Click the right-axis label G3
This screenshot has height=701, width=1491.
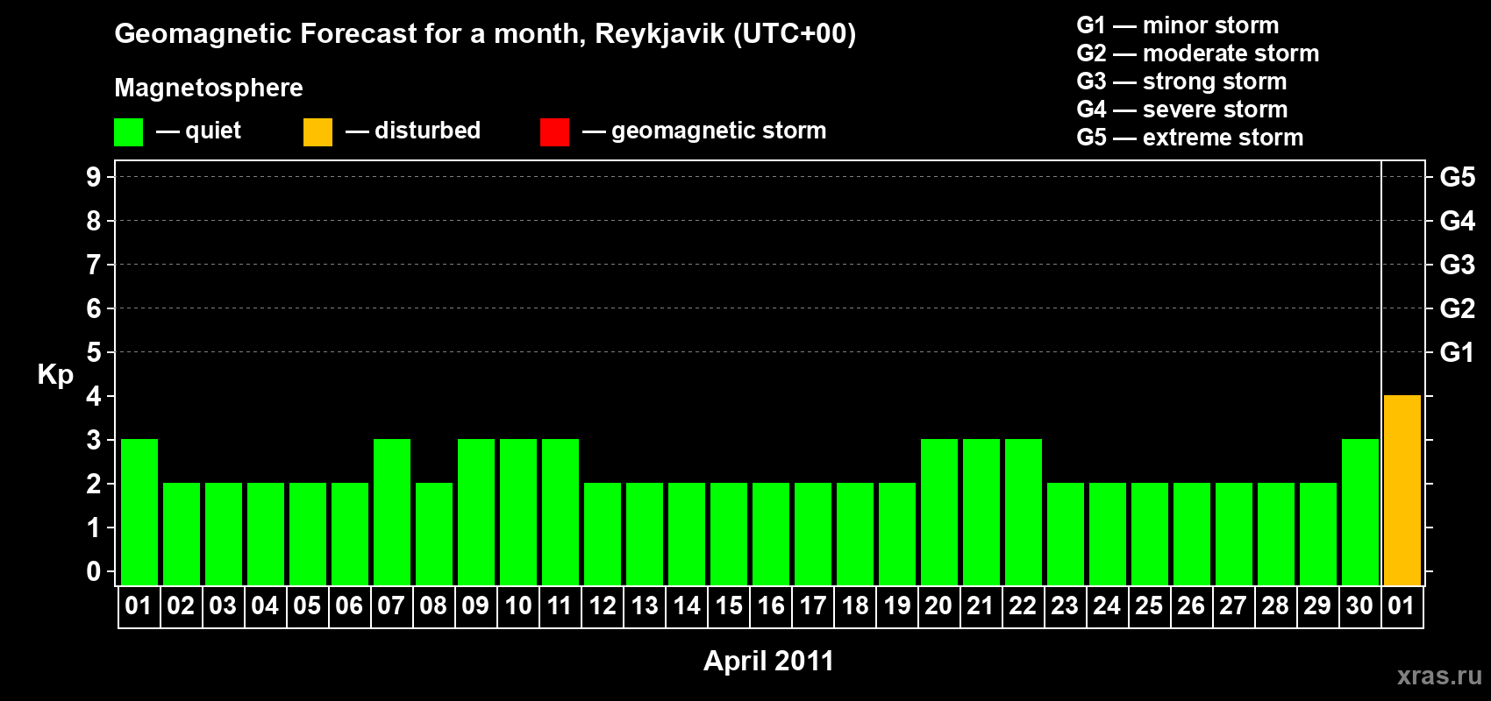pyautogui.click(x=1458, y=265)
